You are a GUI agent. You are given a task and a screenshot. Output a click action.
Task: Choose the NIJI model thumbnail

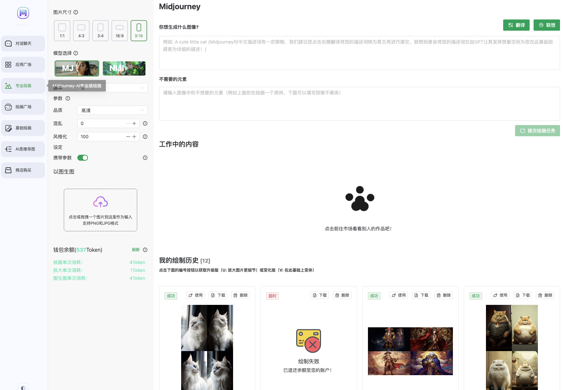click(x=124, y=68)
